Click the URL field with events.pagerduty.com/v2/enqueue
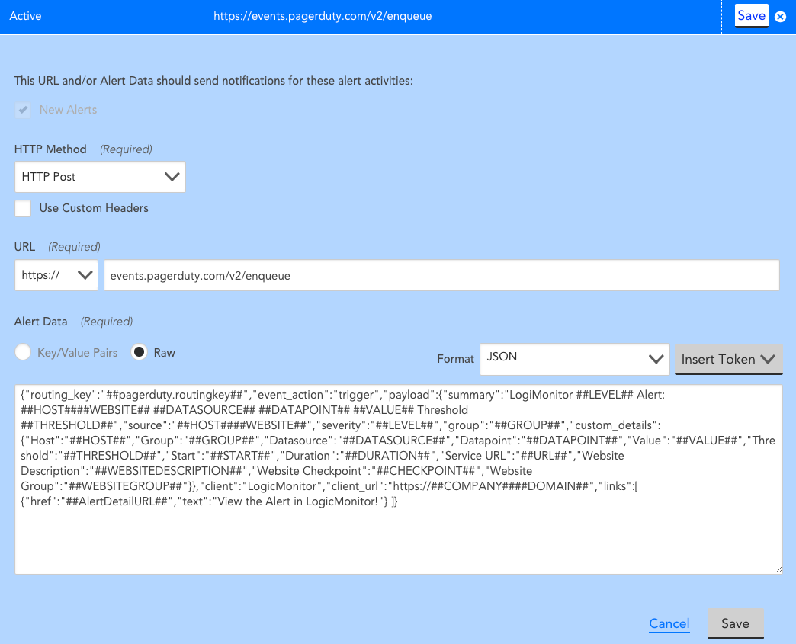Image resolution: width=796 pixels, height=644 pixels. tap(441, 275)
